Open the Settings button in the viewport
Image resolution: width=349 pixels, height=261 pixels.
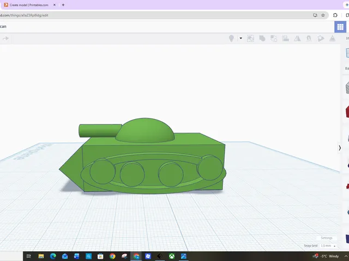tap(327, 238)
